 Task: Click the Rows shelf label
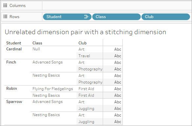[x=14, y=17]
